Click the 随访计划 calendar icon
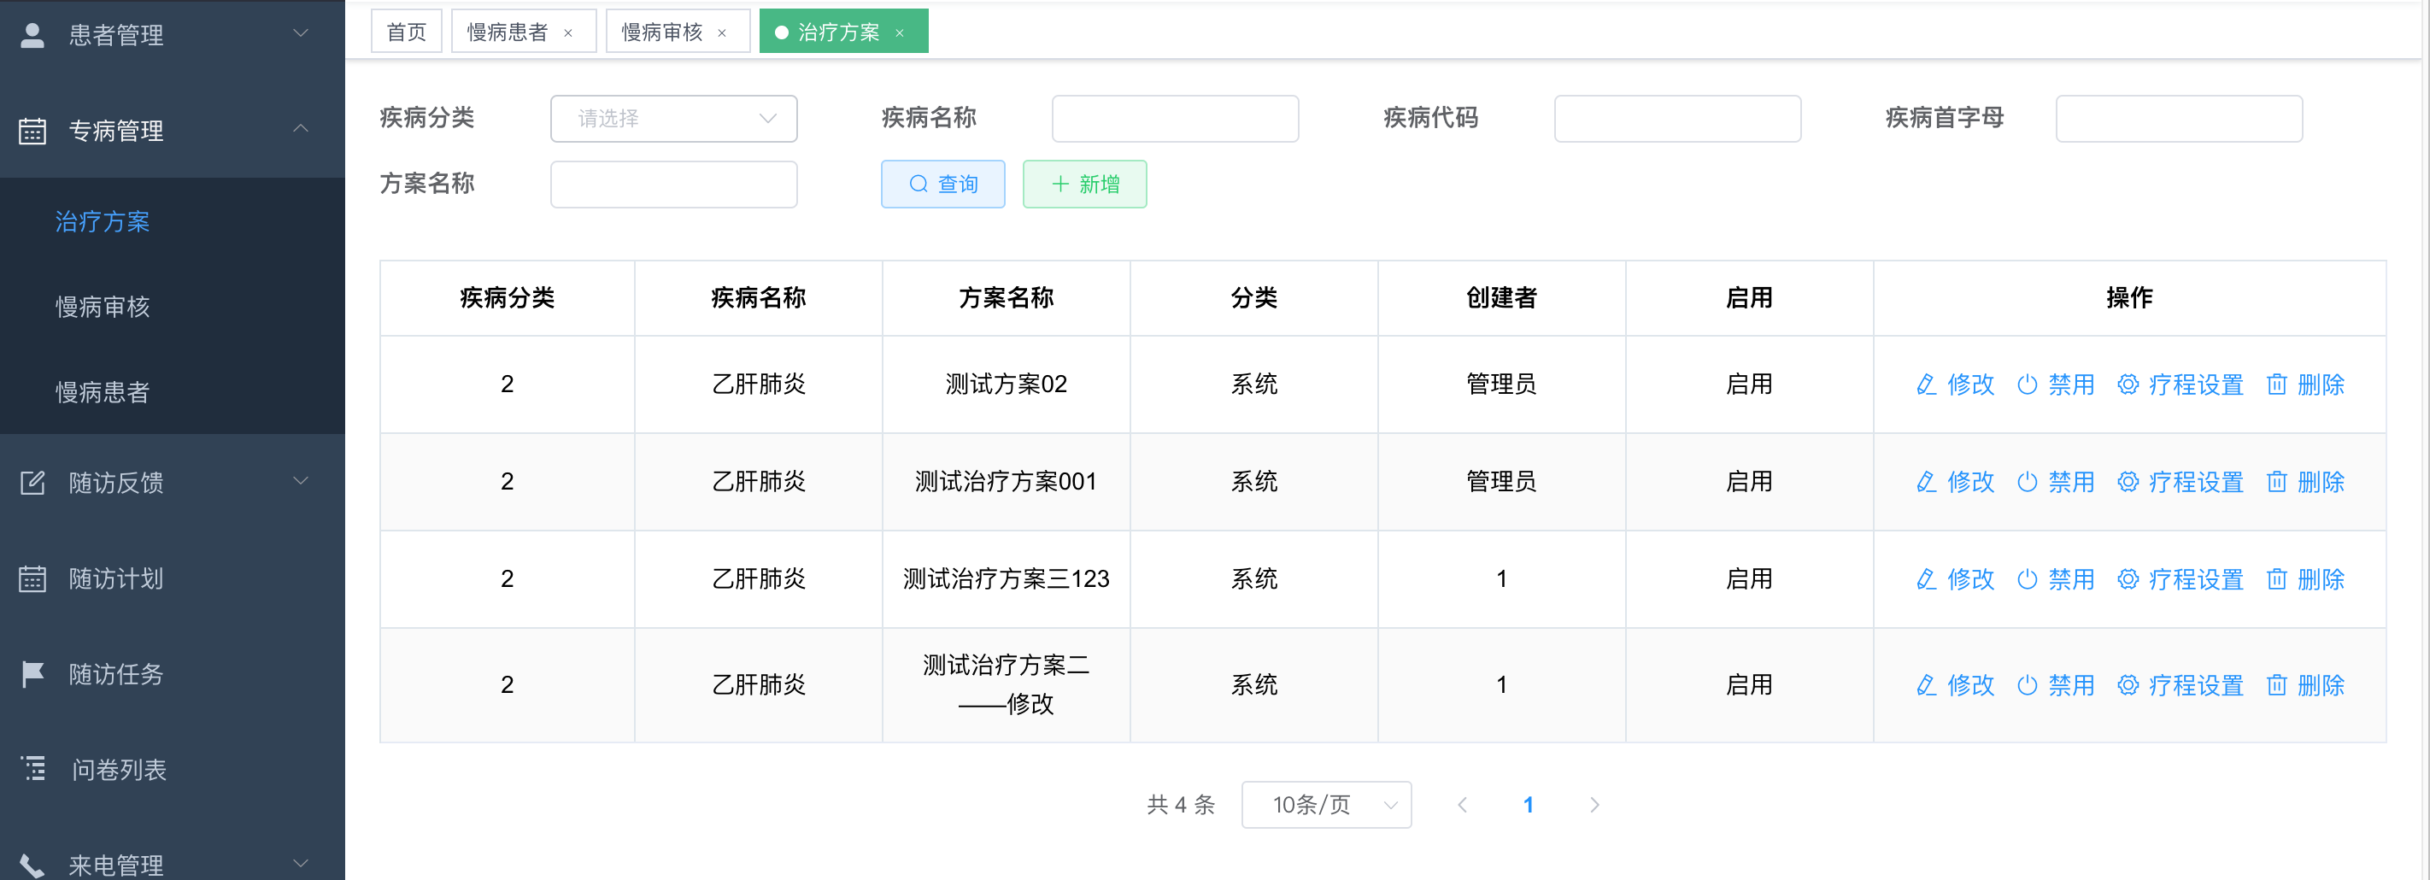 click(32, 578)
